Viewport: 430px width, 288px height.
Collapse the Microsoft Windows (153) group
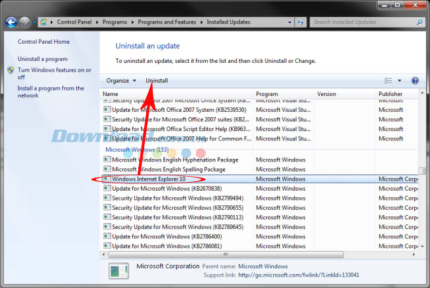(137, 150)
